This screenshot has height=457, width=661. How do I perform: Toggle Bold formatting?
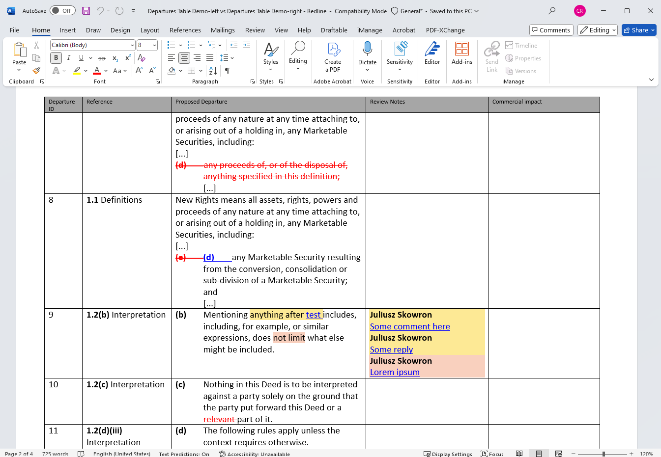point(56,58)
